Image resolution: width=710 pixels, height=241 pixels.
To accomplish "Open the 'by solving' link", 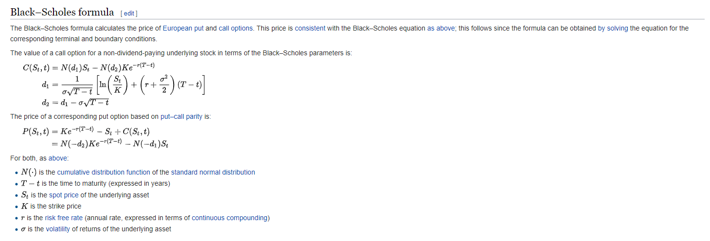I will coord(613,28).
